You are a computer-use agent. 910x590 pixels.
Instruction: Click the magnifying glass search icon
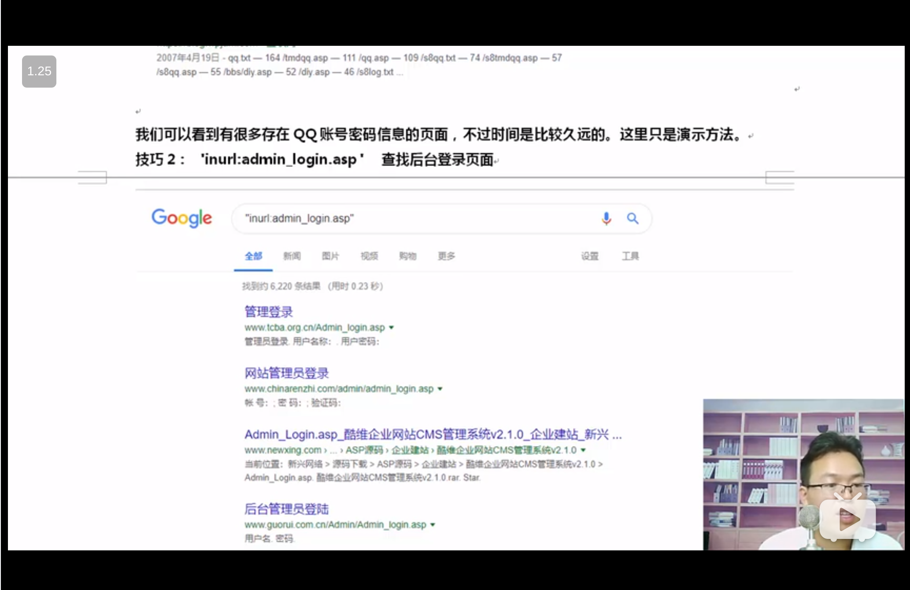click(x=633, y=218)
